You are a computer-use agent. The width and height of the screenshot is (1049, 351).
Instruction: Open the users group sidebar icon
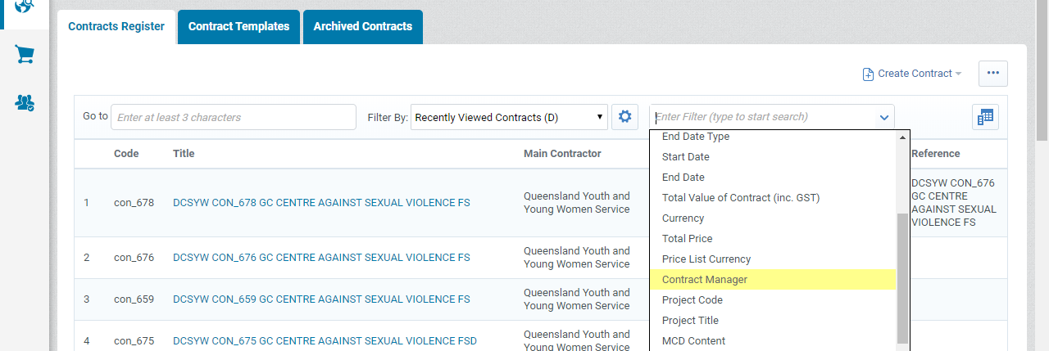(25, 103)
